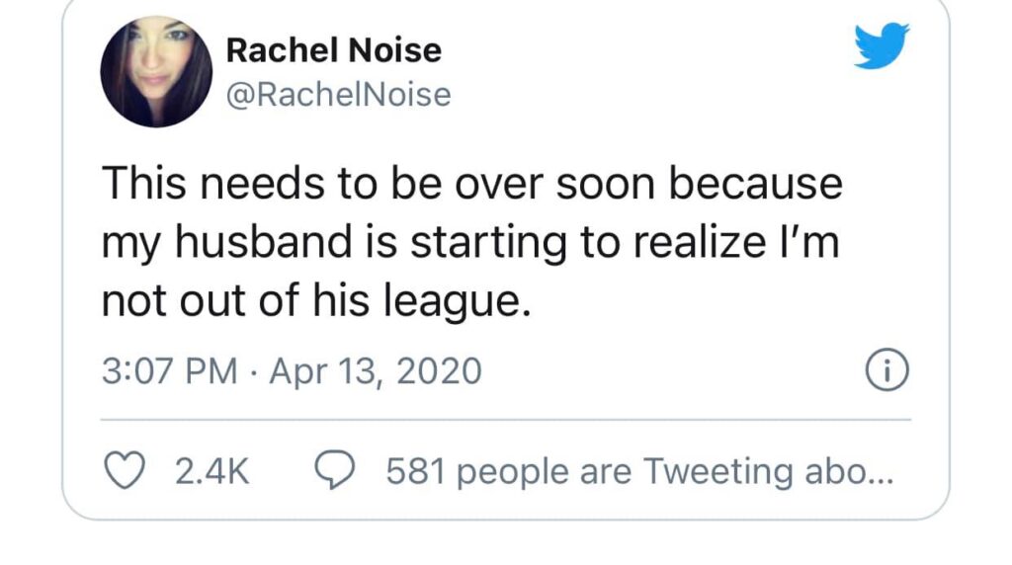Click the blue Twitter bird logo

[x=882, y=45]
